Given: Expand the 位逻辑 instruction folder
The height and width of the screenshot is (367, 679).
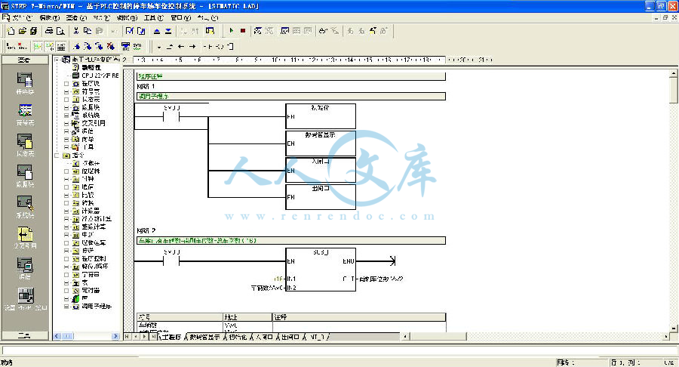Looking at the screenshot, I should [x=66, y=171].
